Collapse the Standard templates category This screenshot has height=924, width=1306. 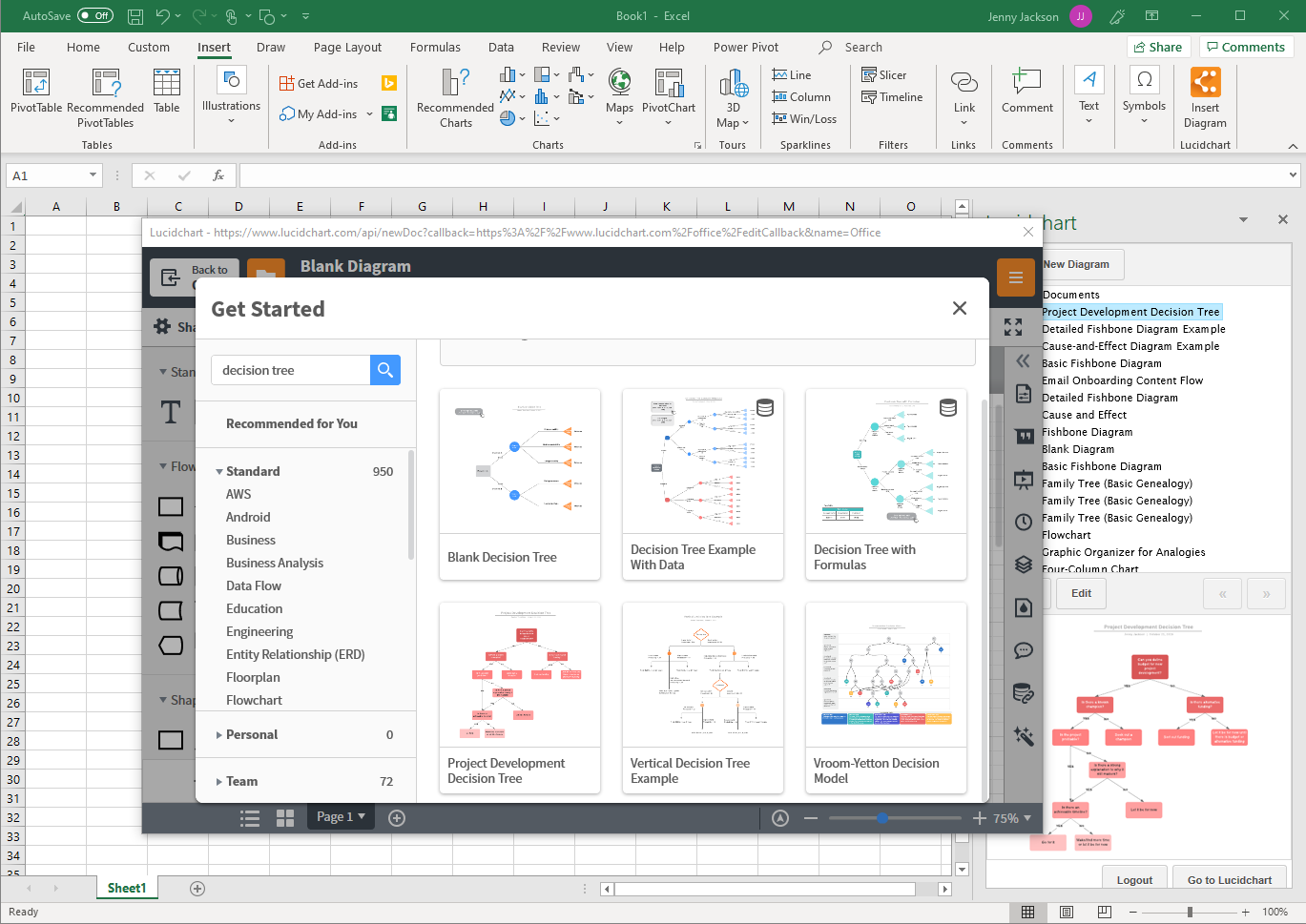point(219,472)
